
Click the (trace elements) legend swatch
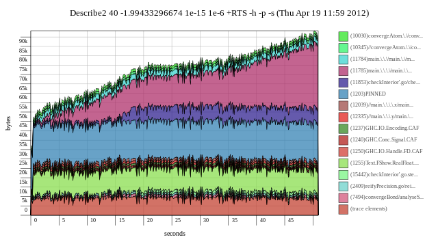(x=344, y=209)
